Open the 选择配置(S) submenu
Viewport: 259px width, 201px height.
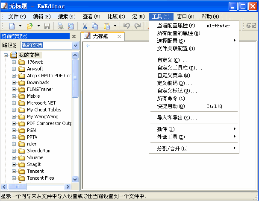pyautogui.click(x=194, y=41)
